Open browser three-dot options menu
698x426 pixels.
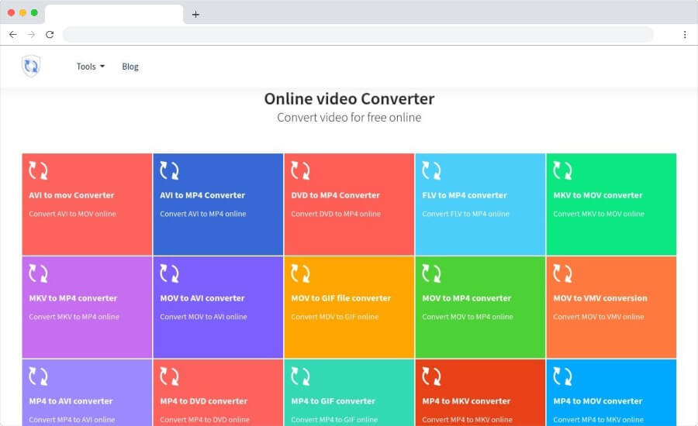point(685,35)
